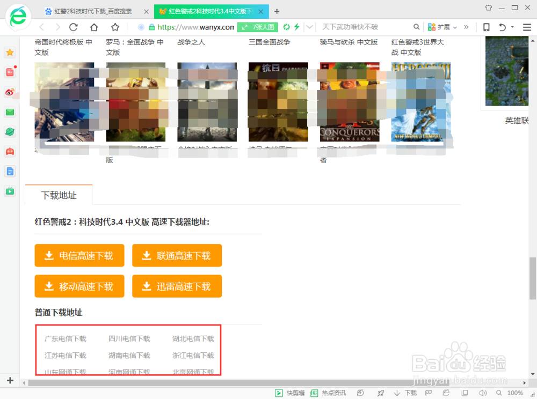
Task: Open the 湖南电信下载 link
Action: (129, 355)
